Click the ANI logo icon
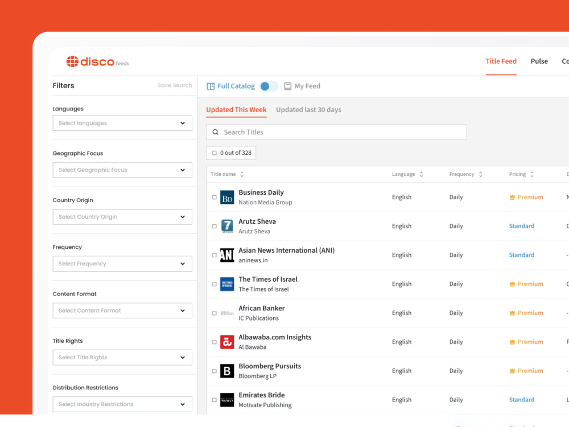Screen dimensions: 569x427 (227, 255)
